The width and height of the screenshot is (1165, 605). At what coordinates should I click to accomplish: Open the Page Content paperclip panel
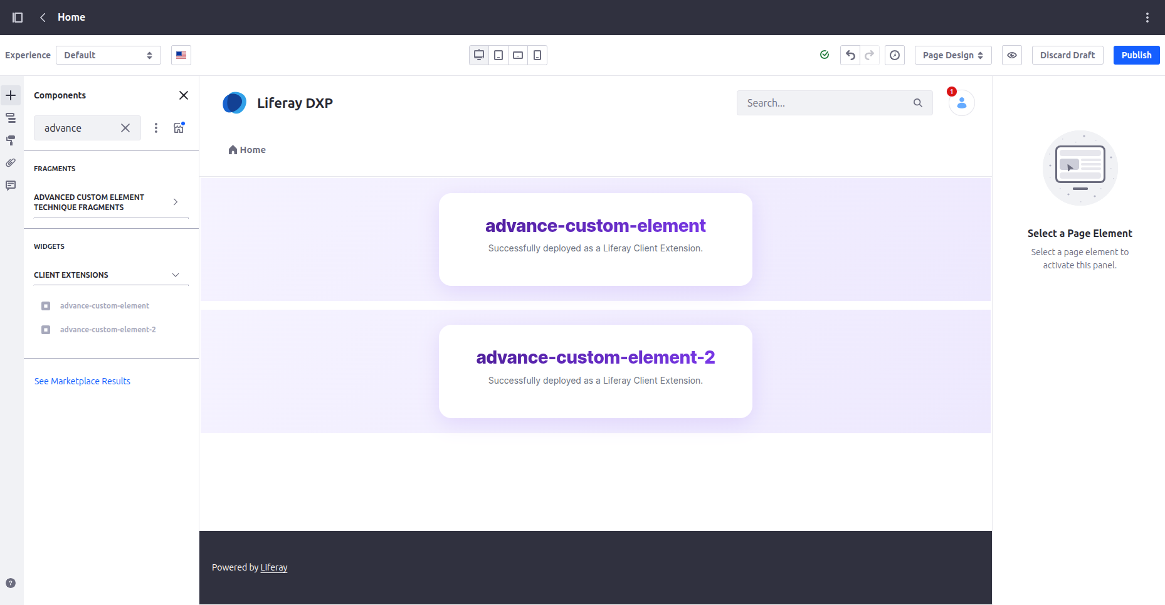click(11, 163)
